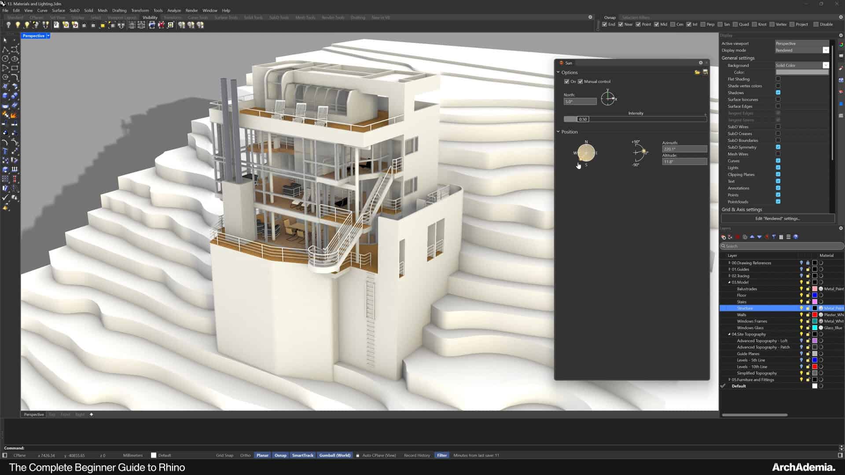Image resolution: width=845 pixels, height=475 pixels.
Task: Open the Render menu
Action: point(191,10)
